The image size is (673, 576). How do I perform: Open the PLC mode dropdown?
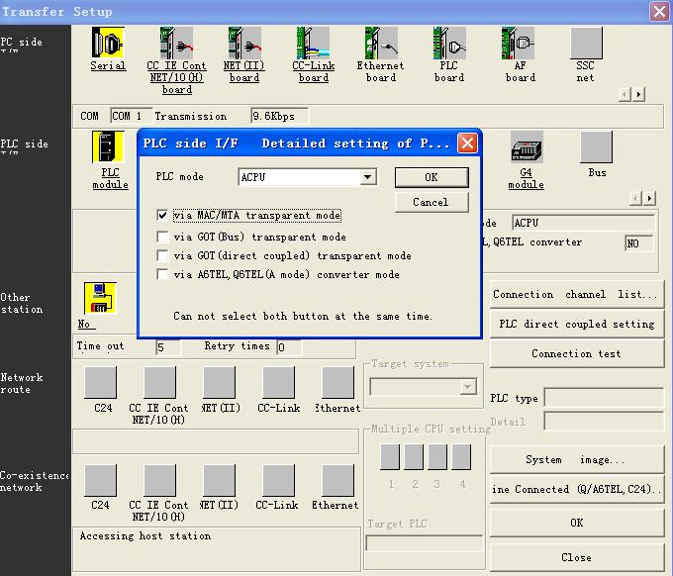pos(368,178)
